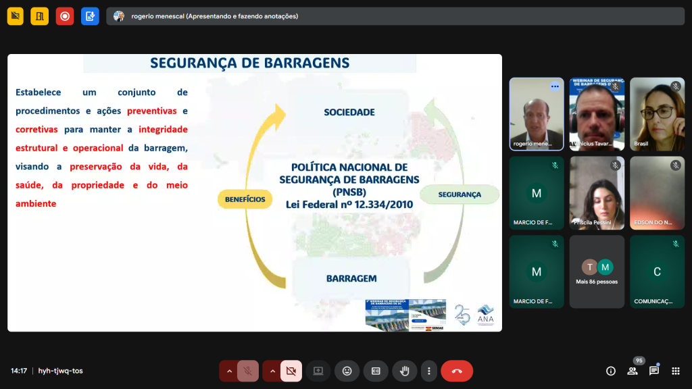Click the presenter bar for rogerio menescal
Screen dimensions: 692x389
coord(396,16)
